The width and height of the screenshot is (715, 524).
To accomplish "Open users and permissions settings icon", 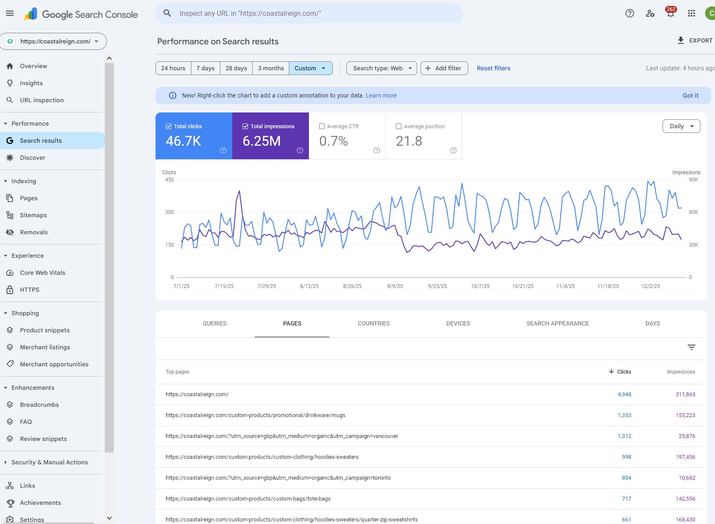I will pyautogui.click(x=650, y=14).
